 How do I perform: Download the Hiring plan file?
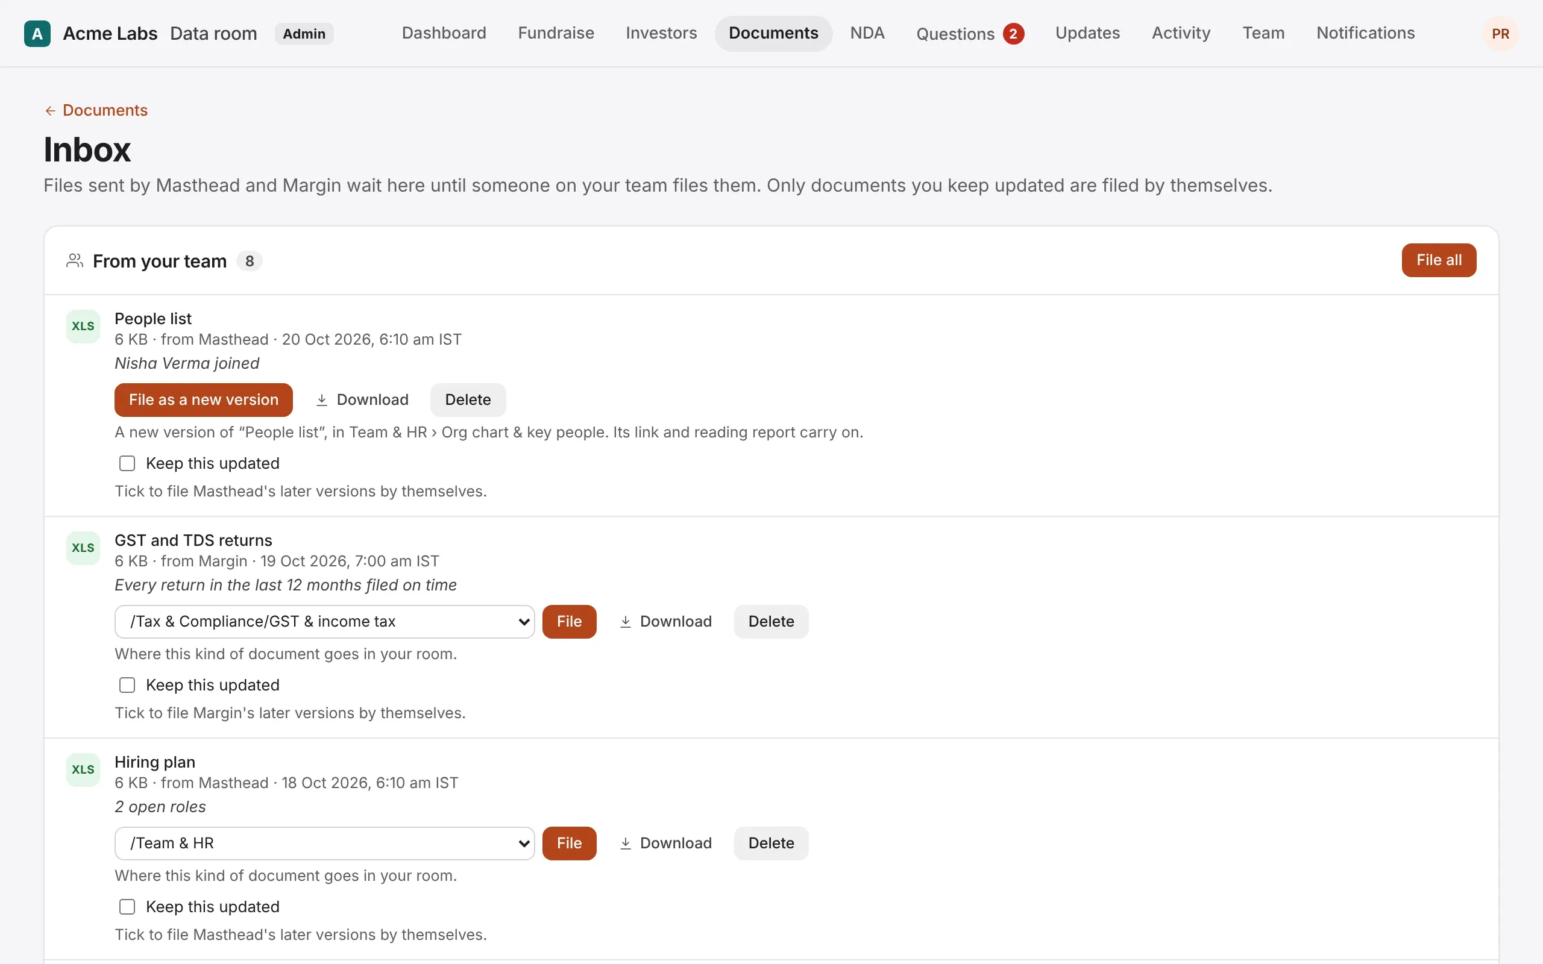(665, 843)
